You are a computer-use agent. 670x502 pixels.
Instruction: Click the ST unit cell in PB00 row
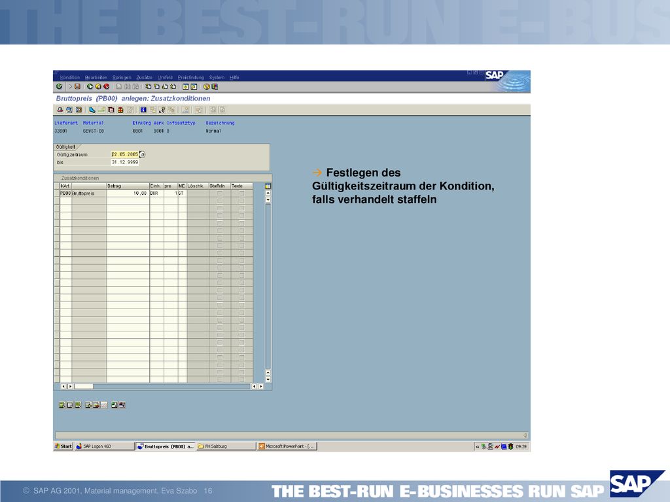[x=183, y=193]
